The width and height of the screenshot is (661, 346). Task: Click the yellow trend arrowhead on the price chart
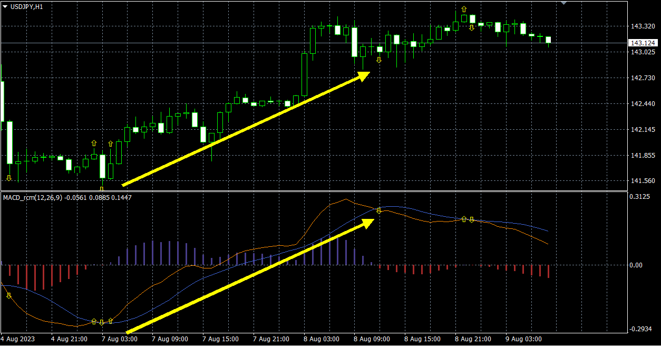363,76
